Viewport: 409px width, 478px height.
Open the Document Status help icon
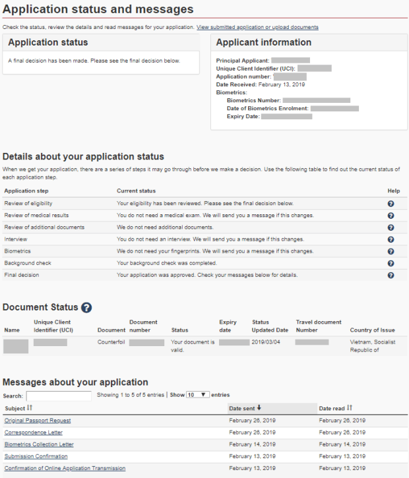coord(86,308)
